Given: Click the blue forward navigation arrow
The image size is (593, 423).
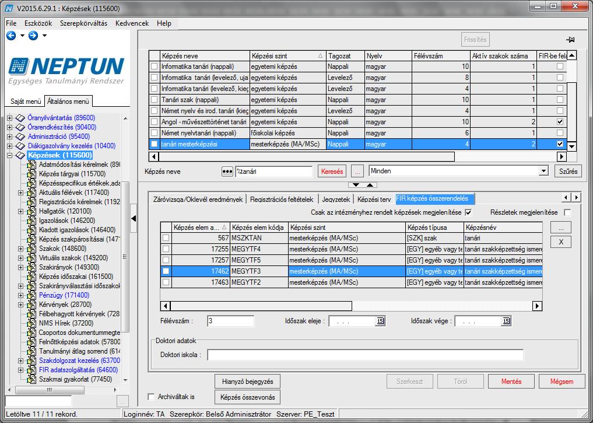Looking at the screenshot, I should pos(33,36).
